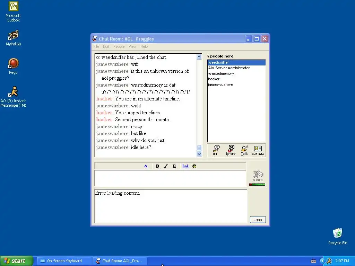Expand hidden tray icons arrow

tap(322, 261)
